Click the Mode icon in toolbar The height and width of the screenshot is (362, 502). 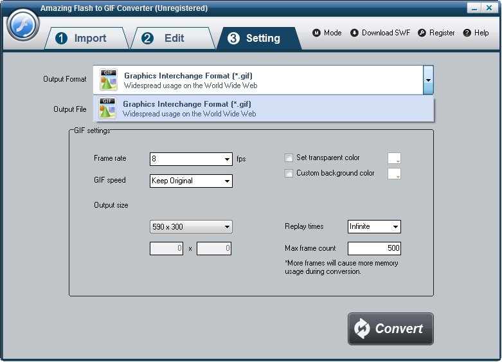(316, 33)
